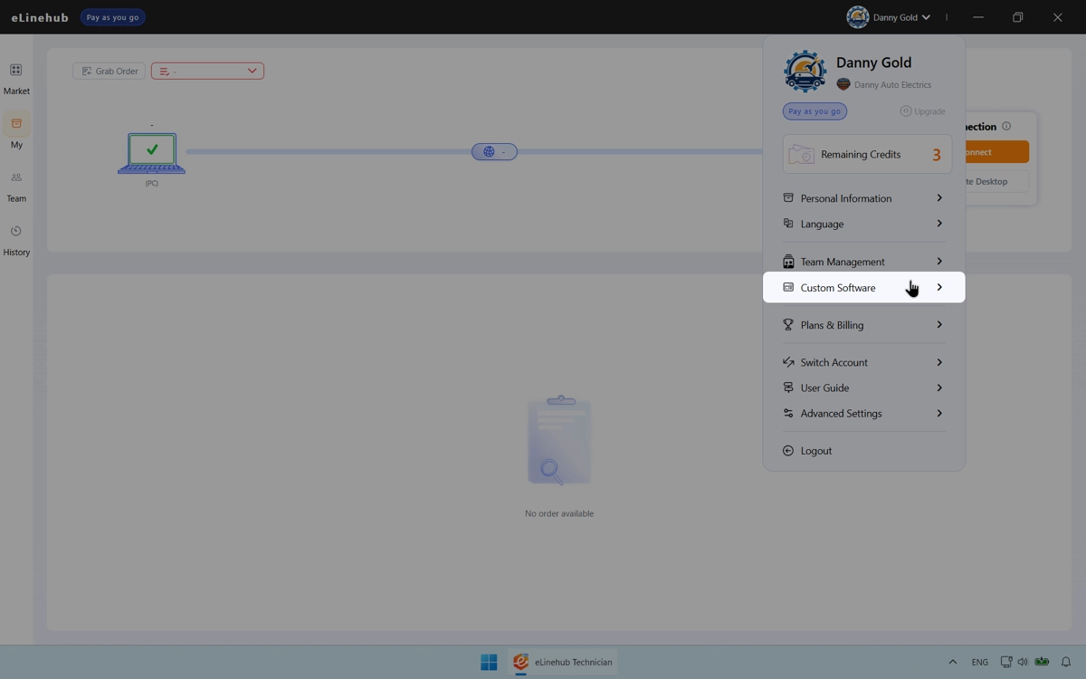Click the Switch Account arrows icon

[x=788, y=362]
